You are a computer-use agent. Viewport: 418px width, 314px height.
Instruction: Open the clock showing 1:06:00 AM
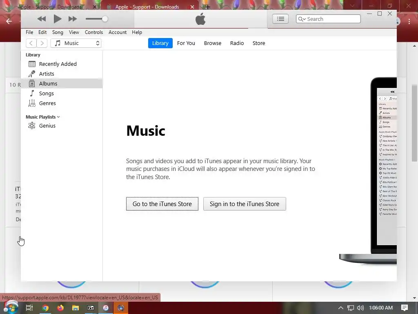381,308
